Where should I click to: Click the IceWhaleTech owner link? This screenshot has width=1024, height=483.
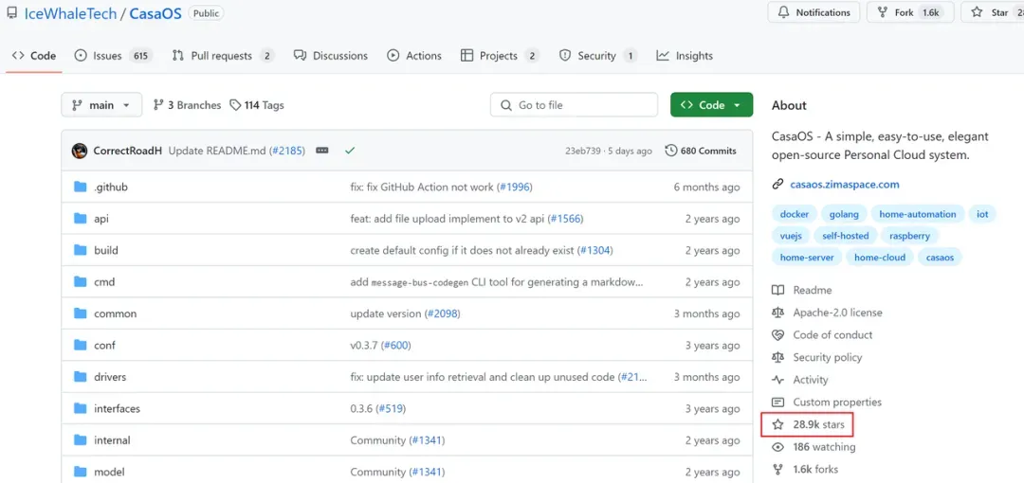70,13
